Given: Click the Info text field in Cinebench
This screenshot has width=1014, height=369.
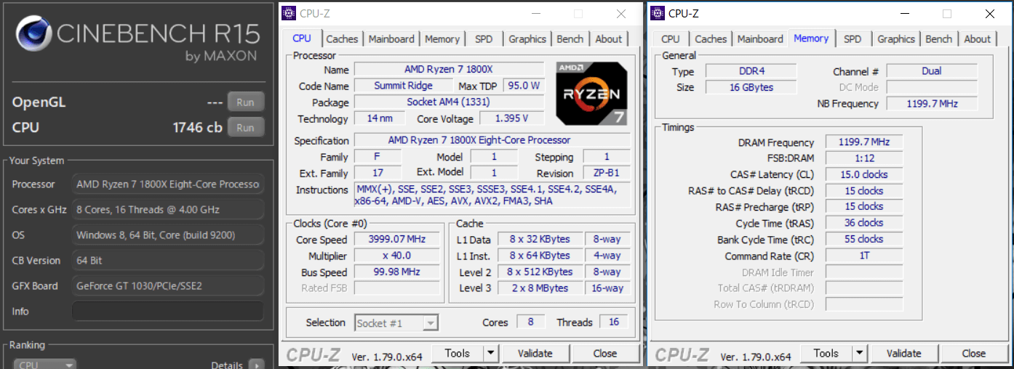Looking at the screenshot, I should click(167, 312).
